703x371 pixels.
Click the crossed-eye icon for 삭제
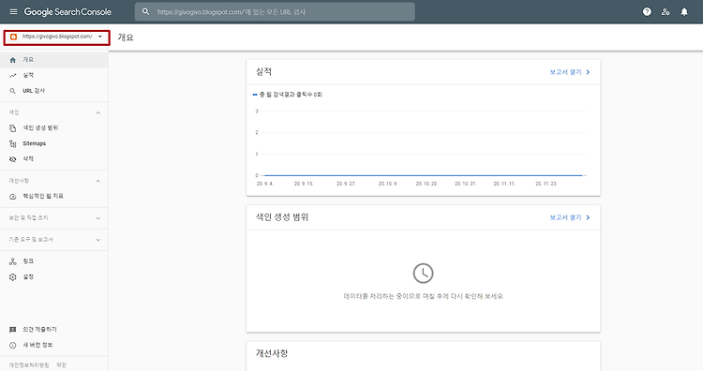12,159
